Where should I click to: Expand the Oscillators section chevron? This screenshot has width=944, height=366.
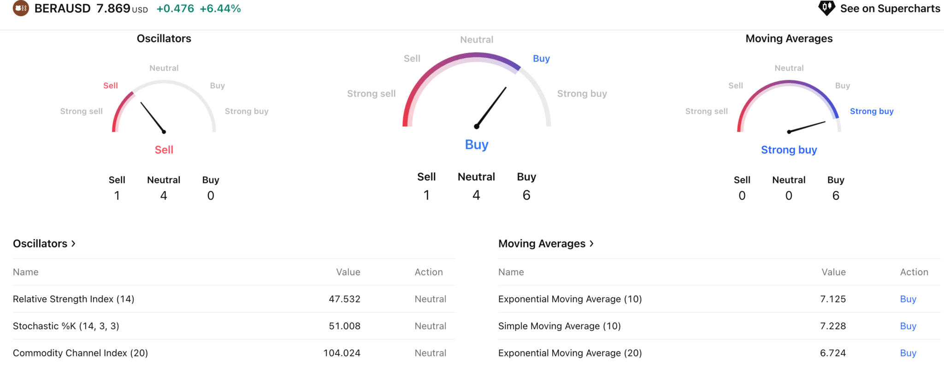73,243
